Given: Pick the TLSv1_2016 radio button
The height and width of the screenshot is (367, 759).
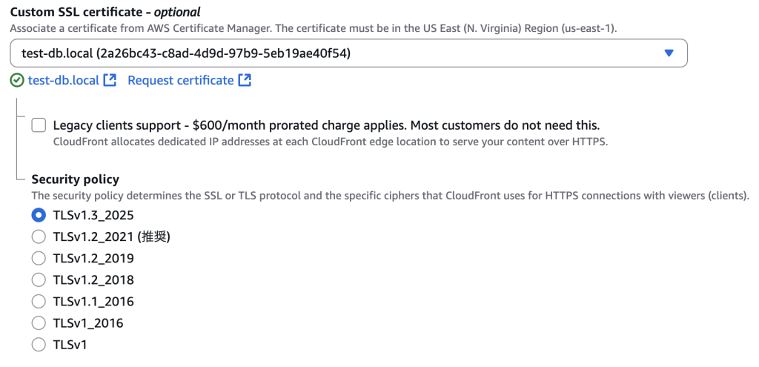Looking at the screenshot, I should coord(39,323).
